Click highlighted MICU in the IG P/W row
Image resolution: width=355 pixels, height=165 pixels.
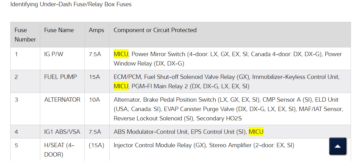[x=121, y=54]
